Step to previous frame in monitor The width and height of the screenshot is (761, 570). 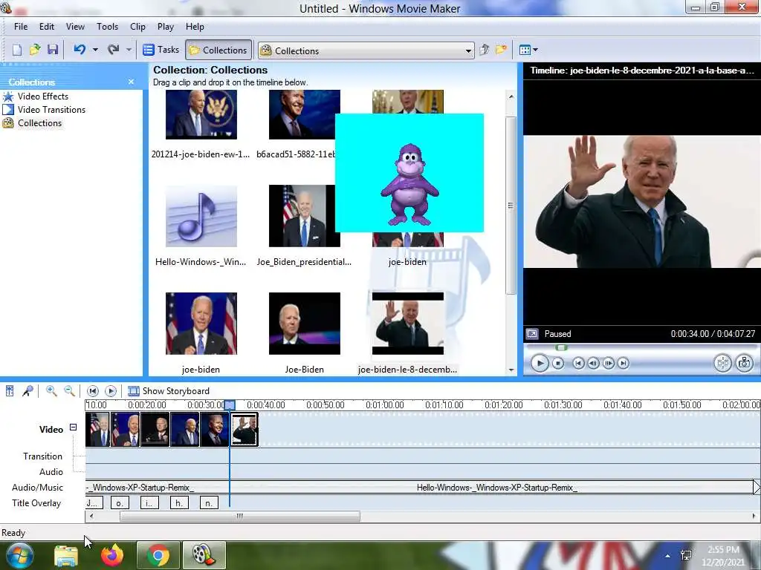(593, 363)
